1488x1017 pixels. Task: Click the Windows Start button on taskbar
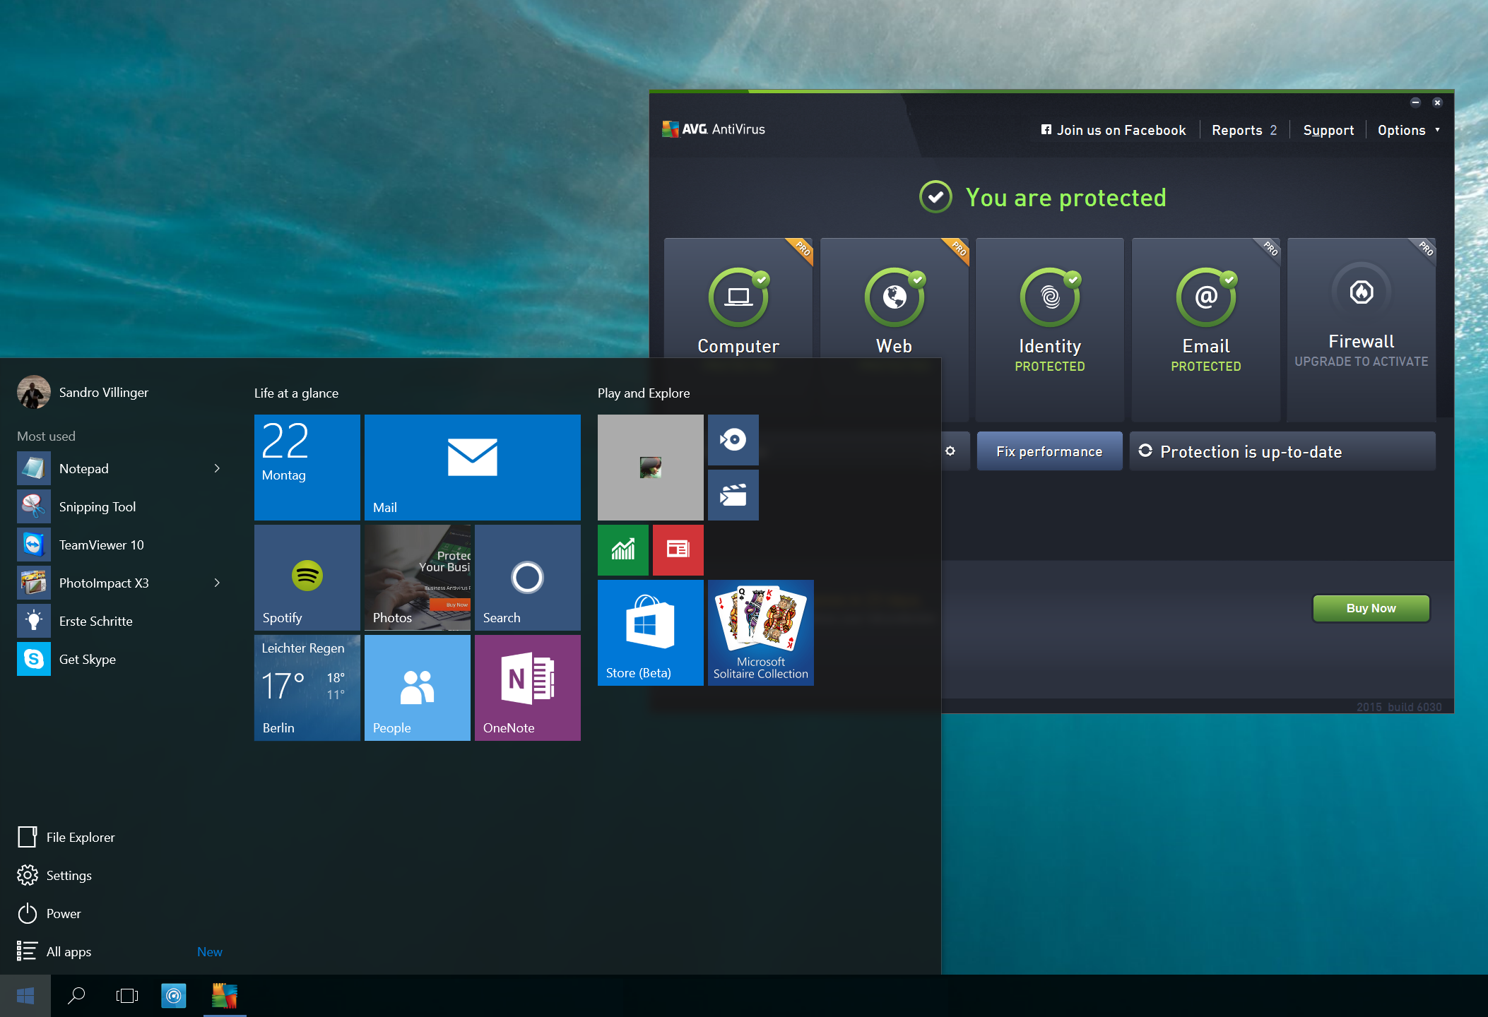[25, 996]
